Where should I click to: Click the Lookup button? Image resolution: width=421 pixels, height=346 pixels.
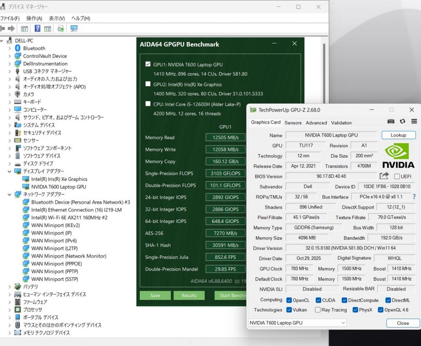(x=398, y=135)
